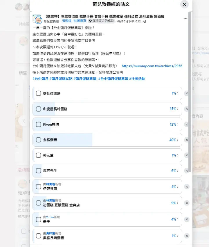Check the 奧喜長崎蛋糕 checkbox
Viewport: 209px width, 247px height.
pyautogui.click(x=39, y=236)
